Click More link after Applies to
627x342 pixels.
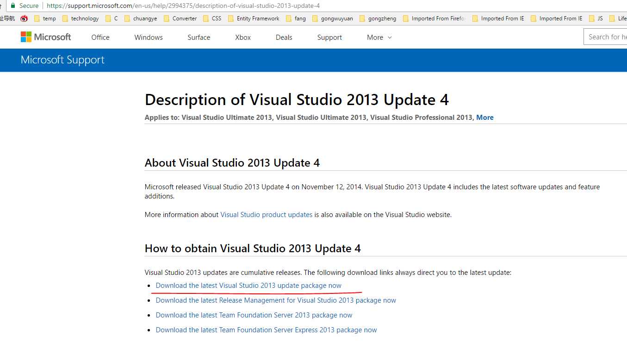tap(485, 118)
